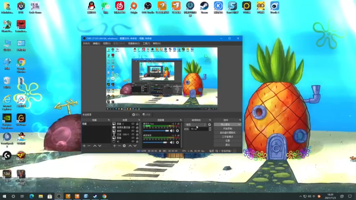
Task: Toggle lock on 图像 2 source
Action: pyautogui.click(x=137, y=124)
